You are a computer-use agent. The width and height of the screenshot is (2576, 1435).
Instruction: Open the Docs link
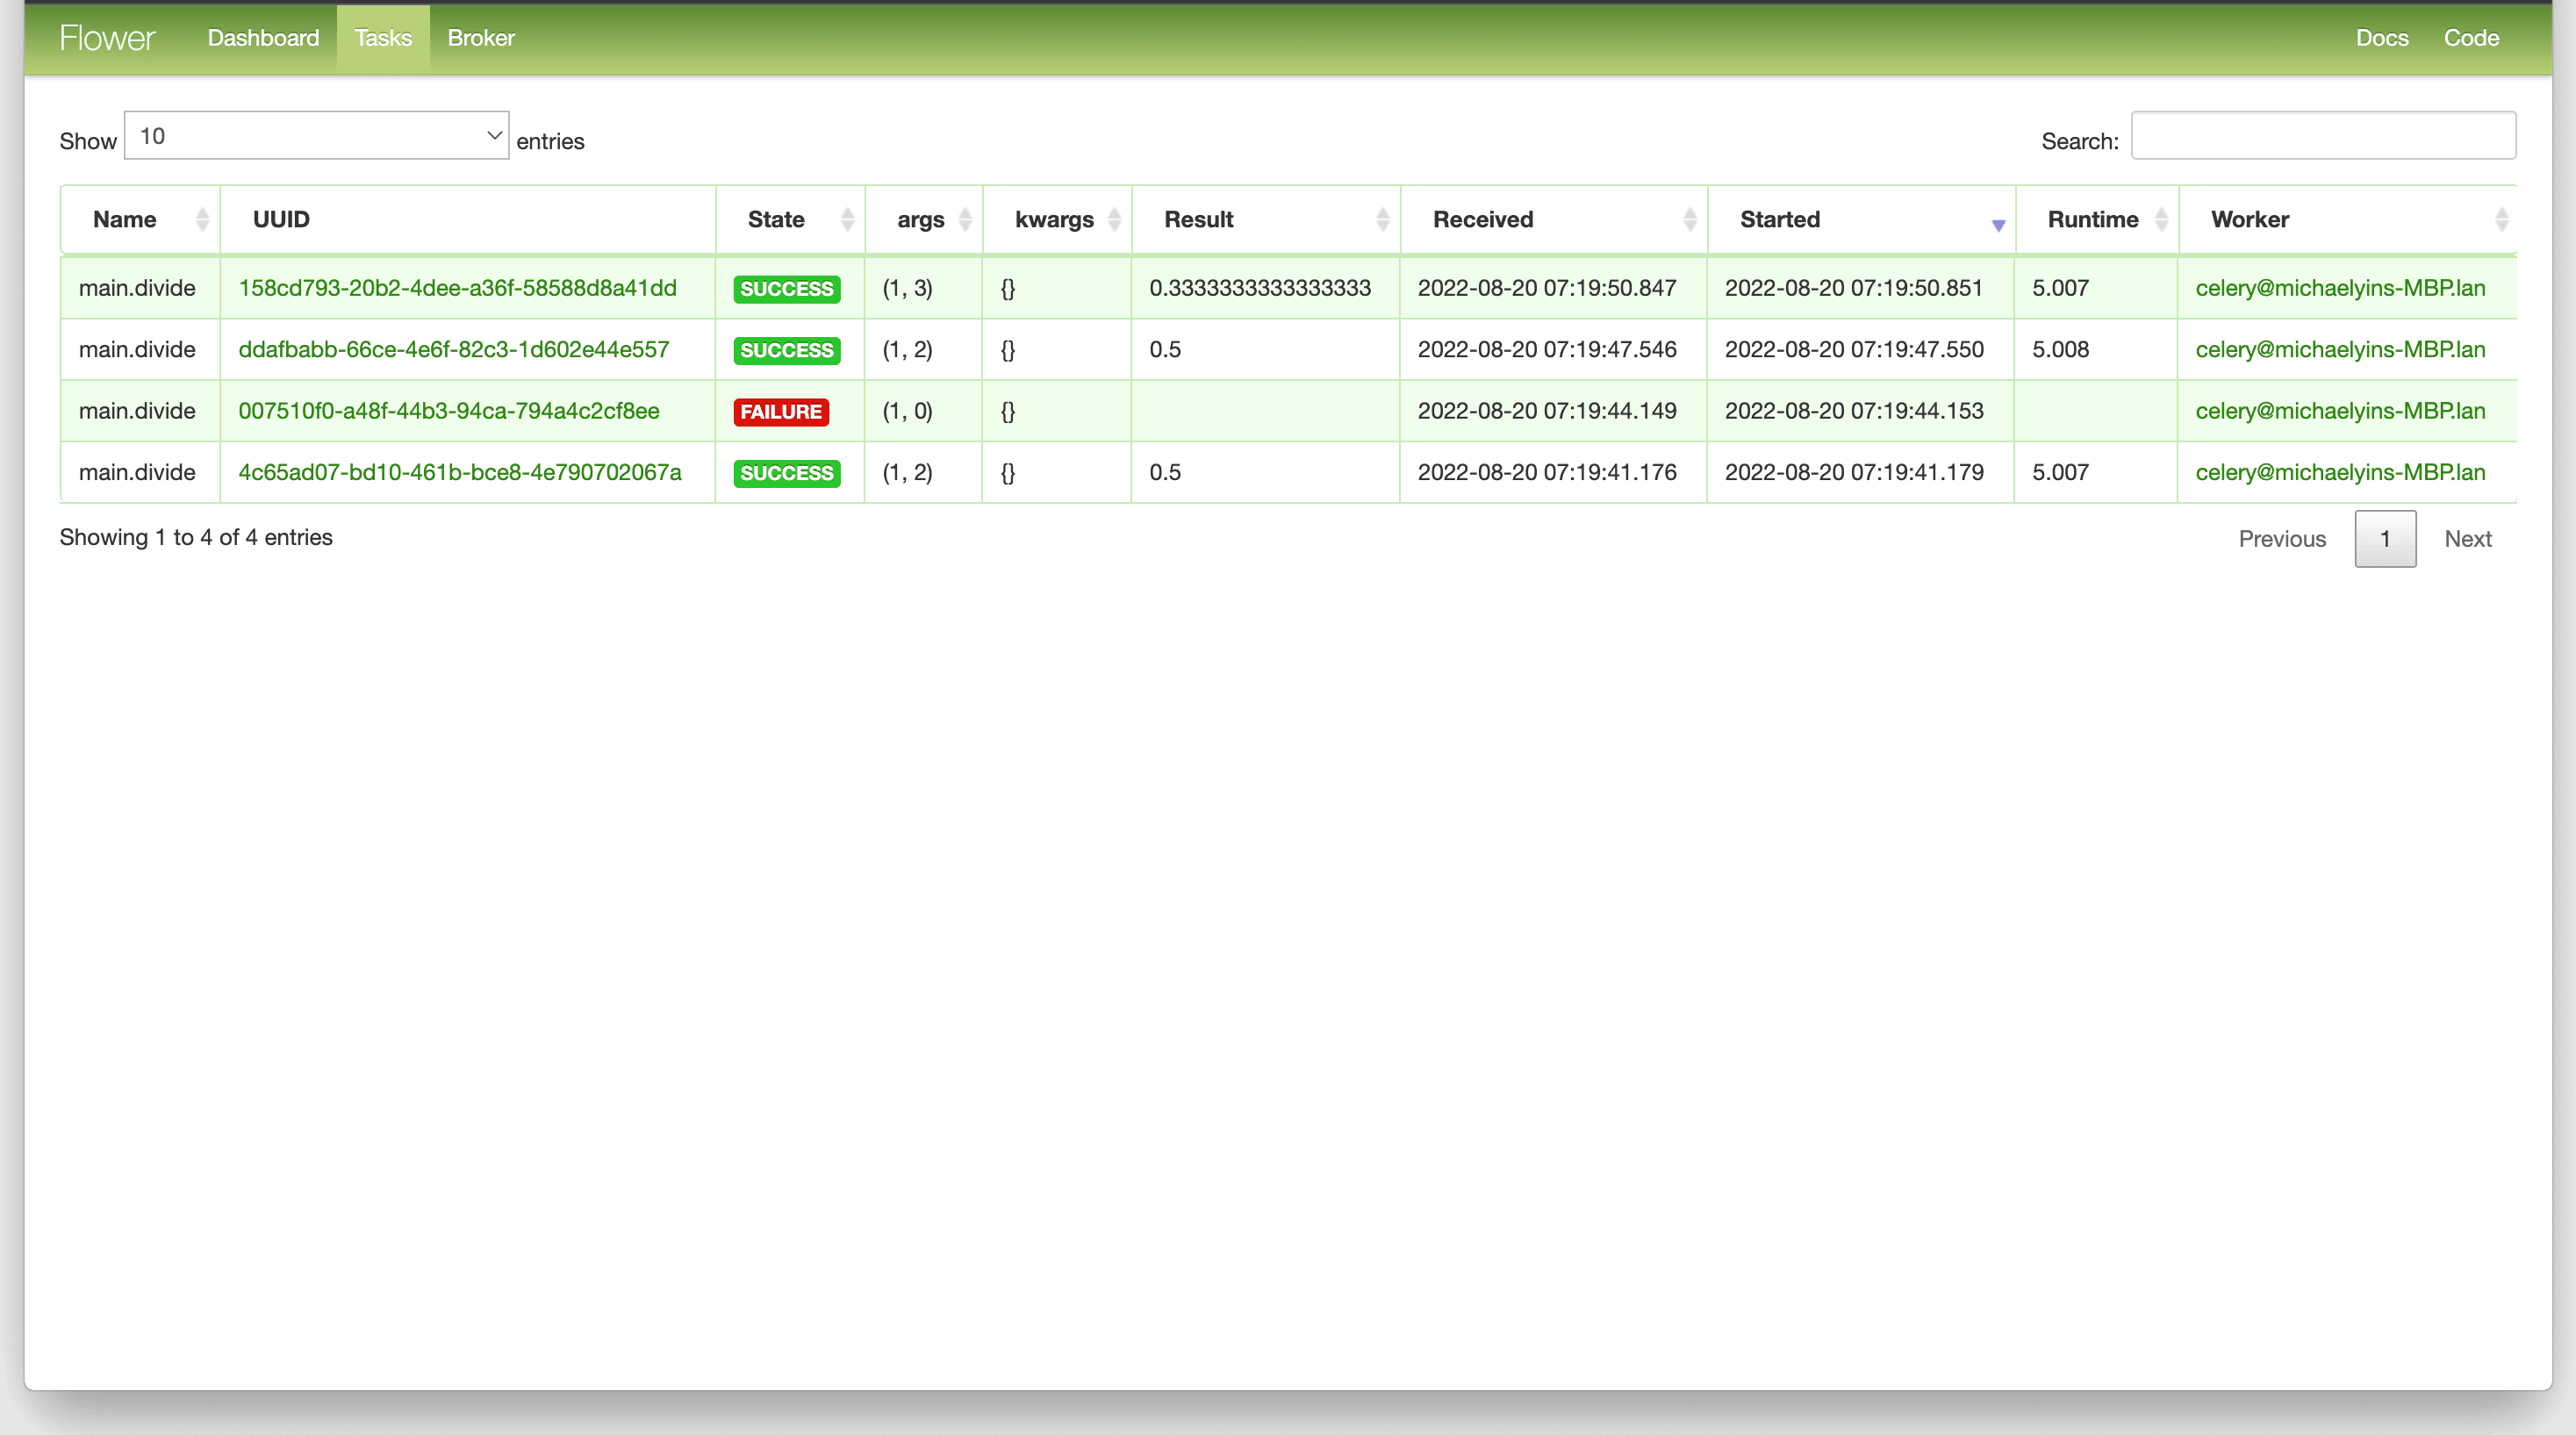click(2382, 38)
